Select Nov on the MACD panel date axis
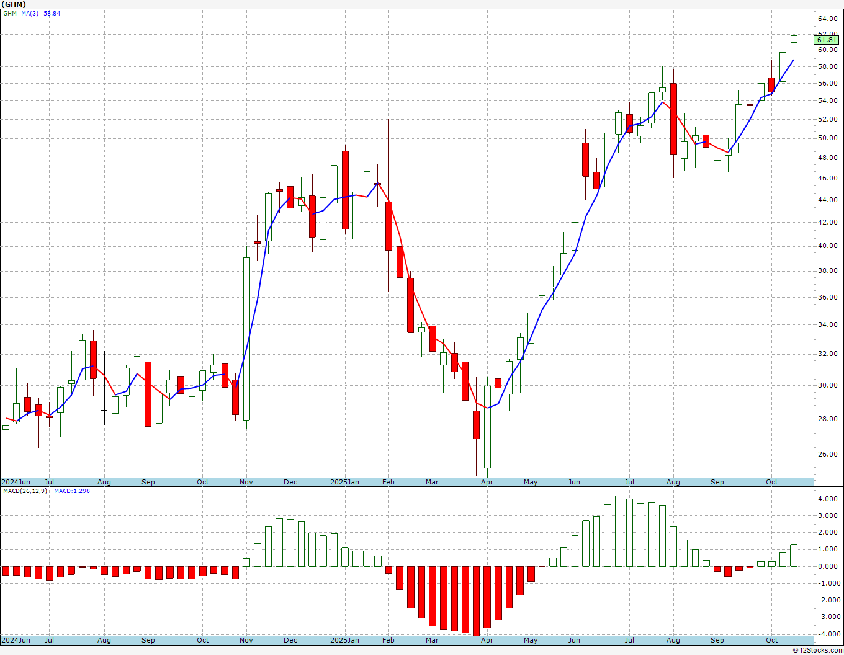844x655 pixels. click(246, 640)
